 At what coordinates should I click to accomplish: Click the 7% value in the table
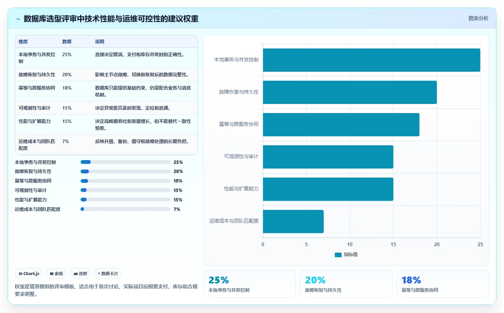[x=66, y=142]
